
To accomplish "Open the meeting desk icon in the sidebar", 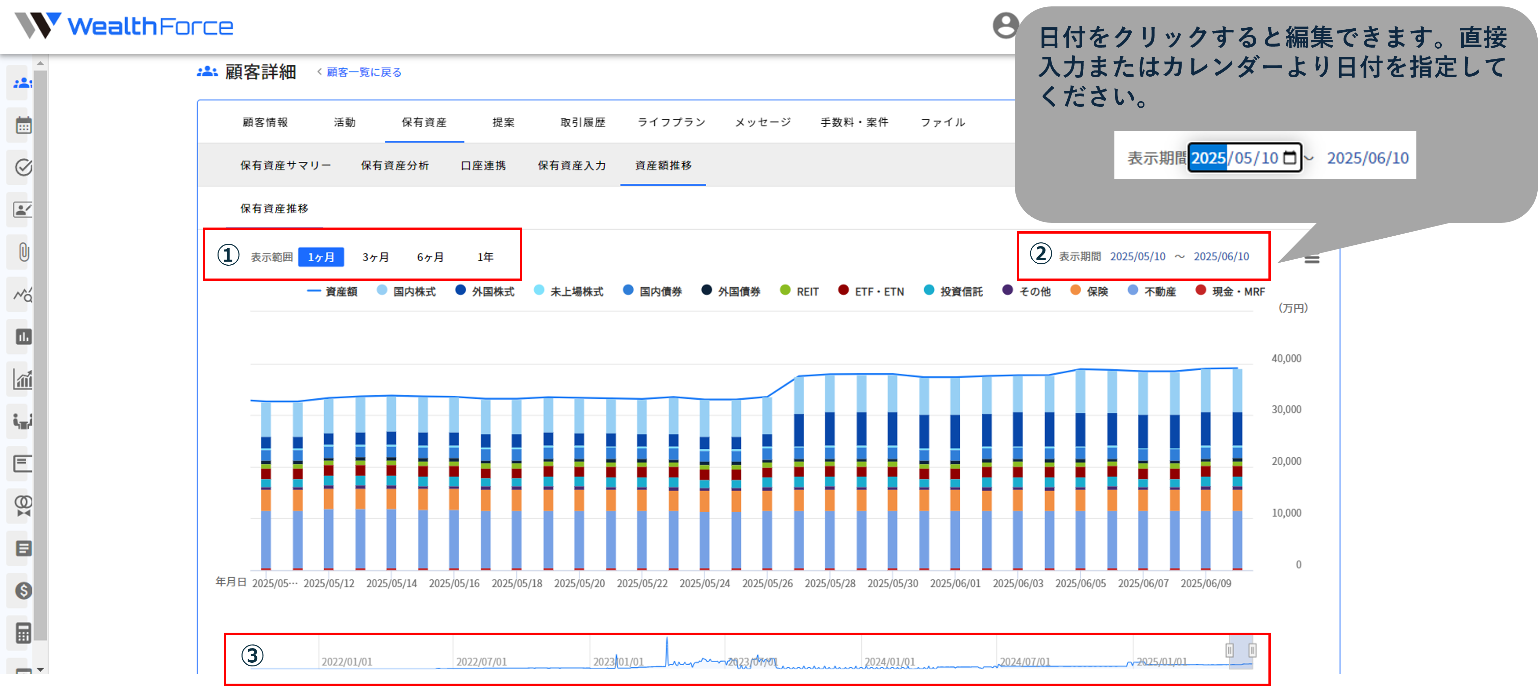I will coord(23,421).
